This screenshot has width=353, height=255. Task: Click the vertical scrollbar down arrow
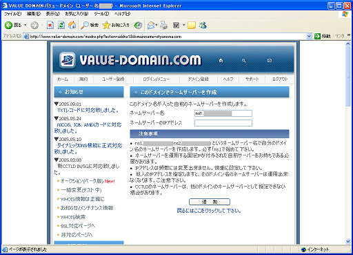348,241
